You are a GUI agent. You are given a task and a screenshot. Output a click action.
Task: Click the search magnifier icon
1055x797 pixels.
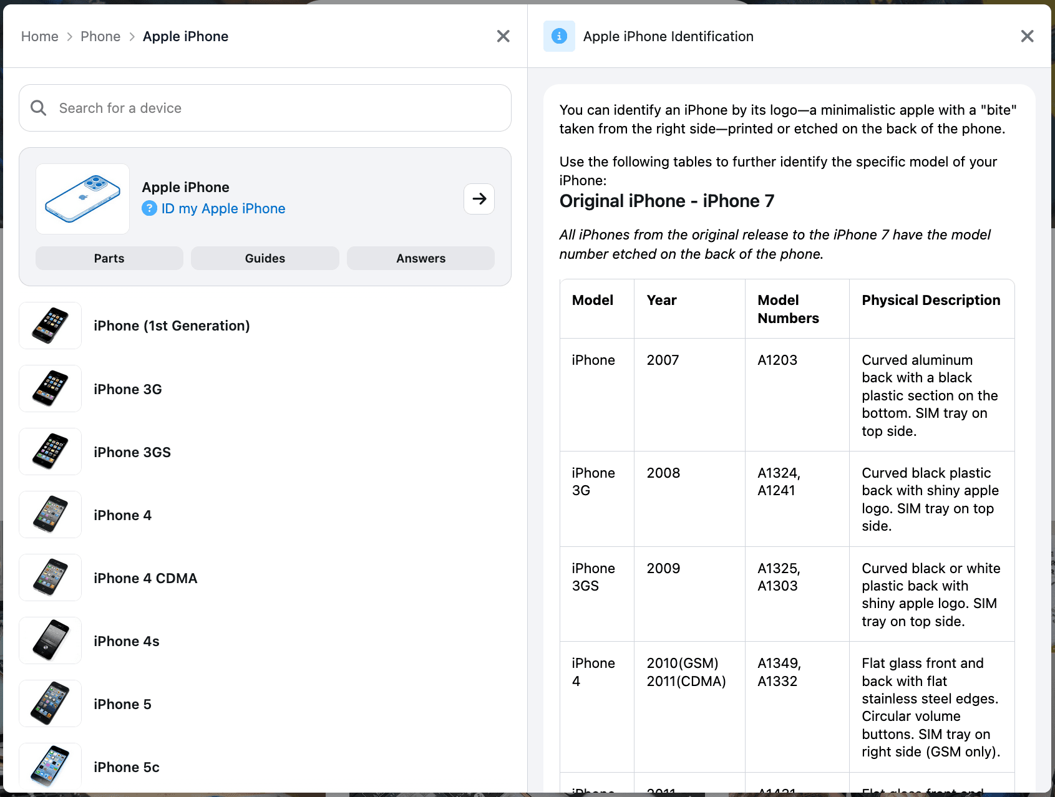[39, 108]
